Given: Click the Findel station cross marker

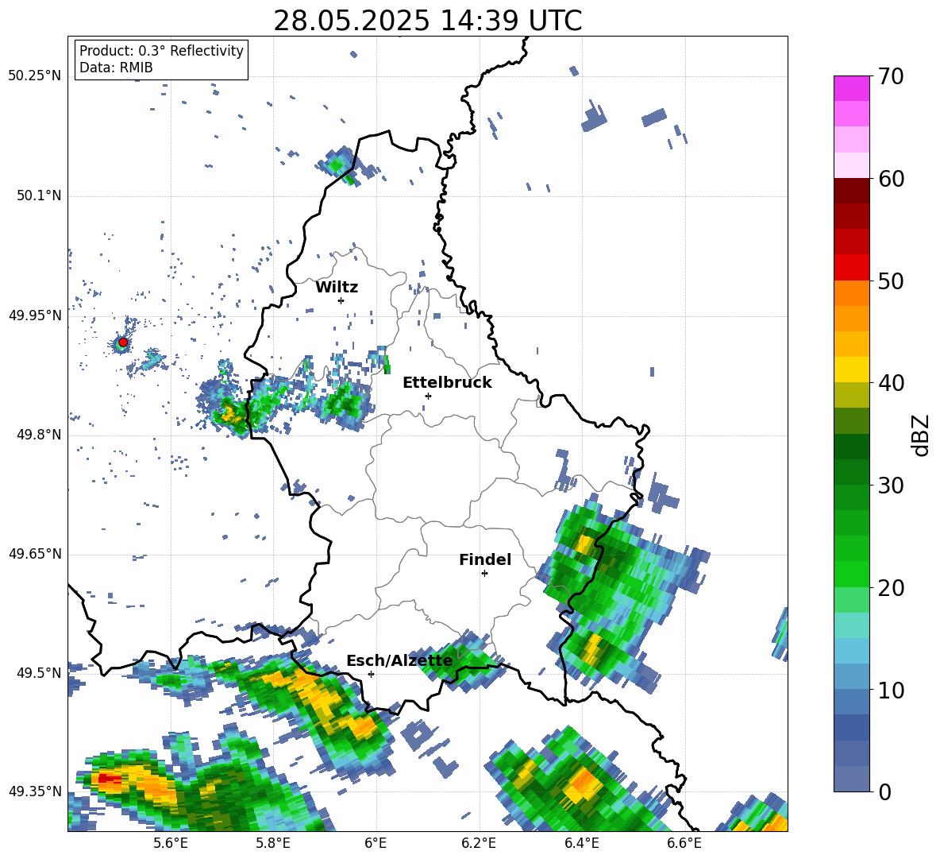Looking at the screenshot, I should tap(484, 574).
